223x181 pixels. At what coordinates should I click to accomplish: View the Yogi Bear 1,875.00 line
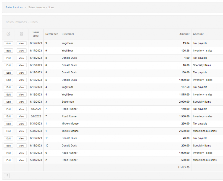coord(21,95)
